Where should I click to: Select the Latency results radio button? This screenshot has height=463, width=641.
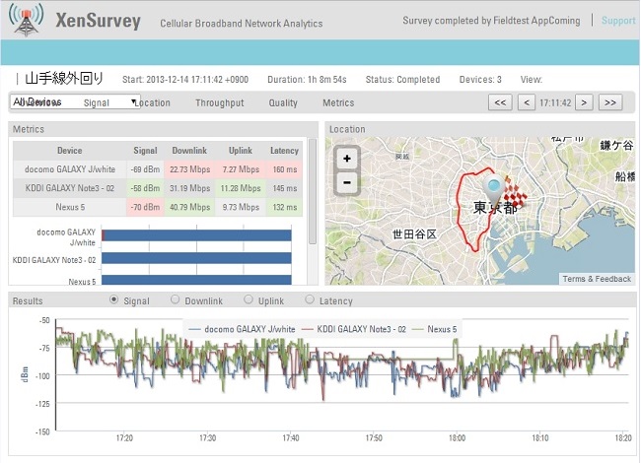point(310,299)
